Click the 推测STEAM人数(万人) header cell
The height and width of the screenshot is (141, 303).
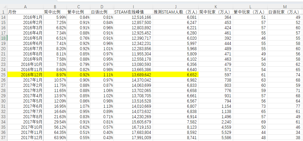pos(176,12)
